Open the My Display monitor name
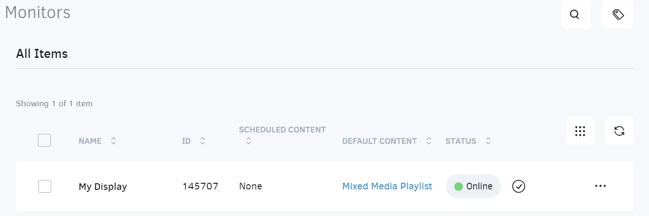 (x=103, y=187)
